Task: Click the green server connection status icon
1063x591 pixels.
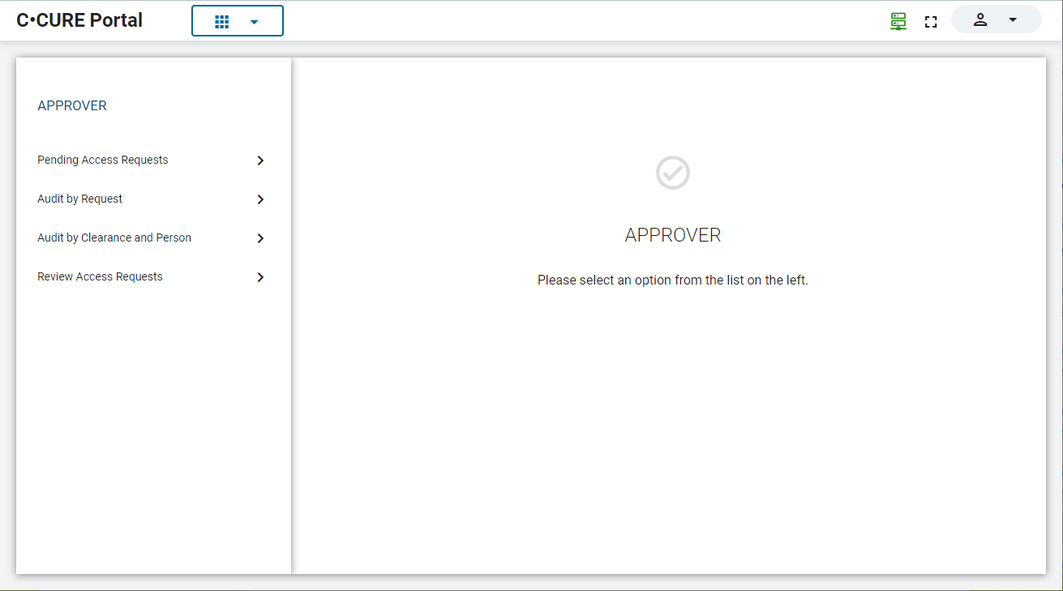Action: point(898,22)
